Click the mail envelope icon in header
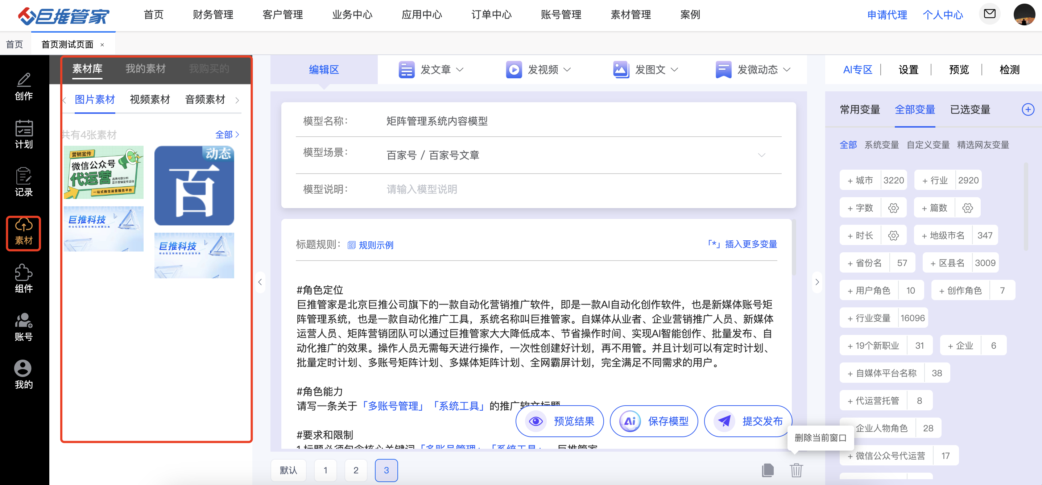This screenshot has height=485, width=1042. click(x=989, y=14)
